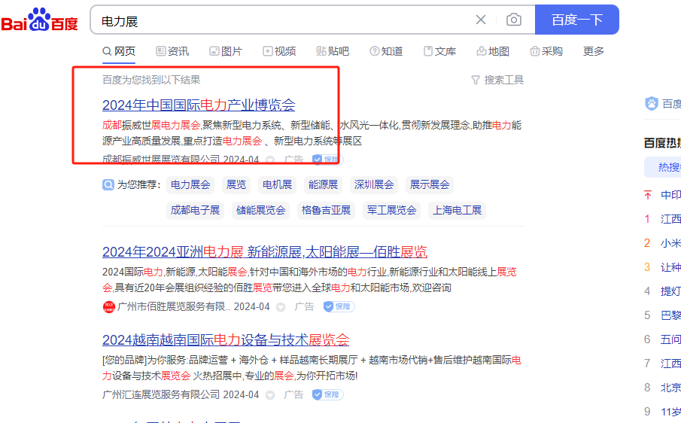
Task: Click in the search field containing 电力展
Action: click(286, 20)
